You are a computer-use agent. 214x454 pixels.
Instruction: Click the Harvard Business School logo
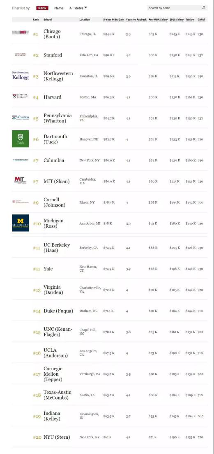21,96
